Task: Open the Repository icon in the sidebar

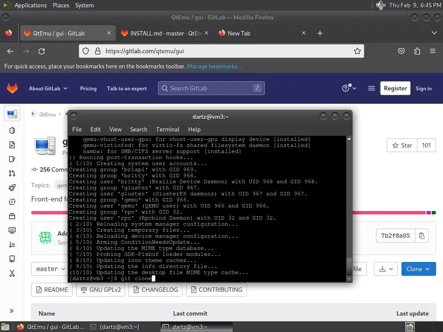Action: pyautogui.click(x=12, y=131)
